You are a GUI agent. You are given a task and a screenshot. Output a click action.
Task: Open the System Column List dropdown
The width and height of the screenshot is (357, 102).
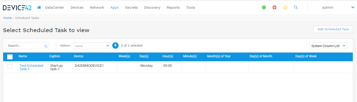[x=329, y=46]
